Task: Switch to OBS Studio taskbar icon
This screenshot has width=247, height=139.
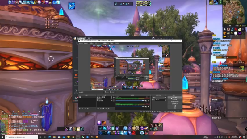Action: pyautogui.click(x=78, y=137)
